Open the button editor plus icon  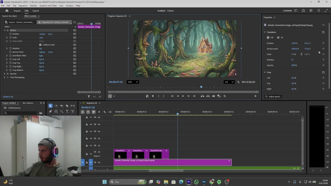(255, 96)
